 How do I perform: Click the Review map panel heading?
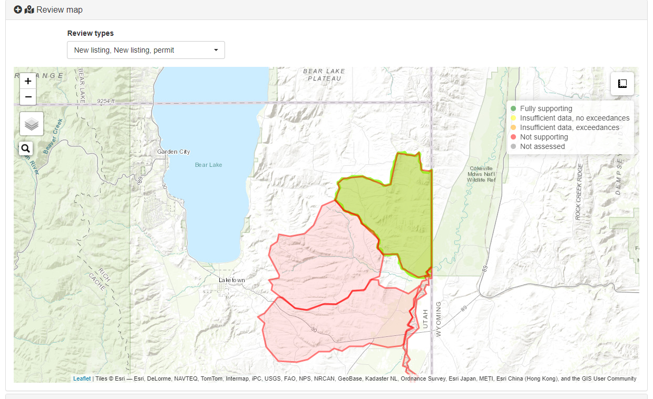coord(59,9)
